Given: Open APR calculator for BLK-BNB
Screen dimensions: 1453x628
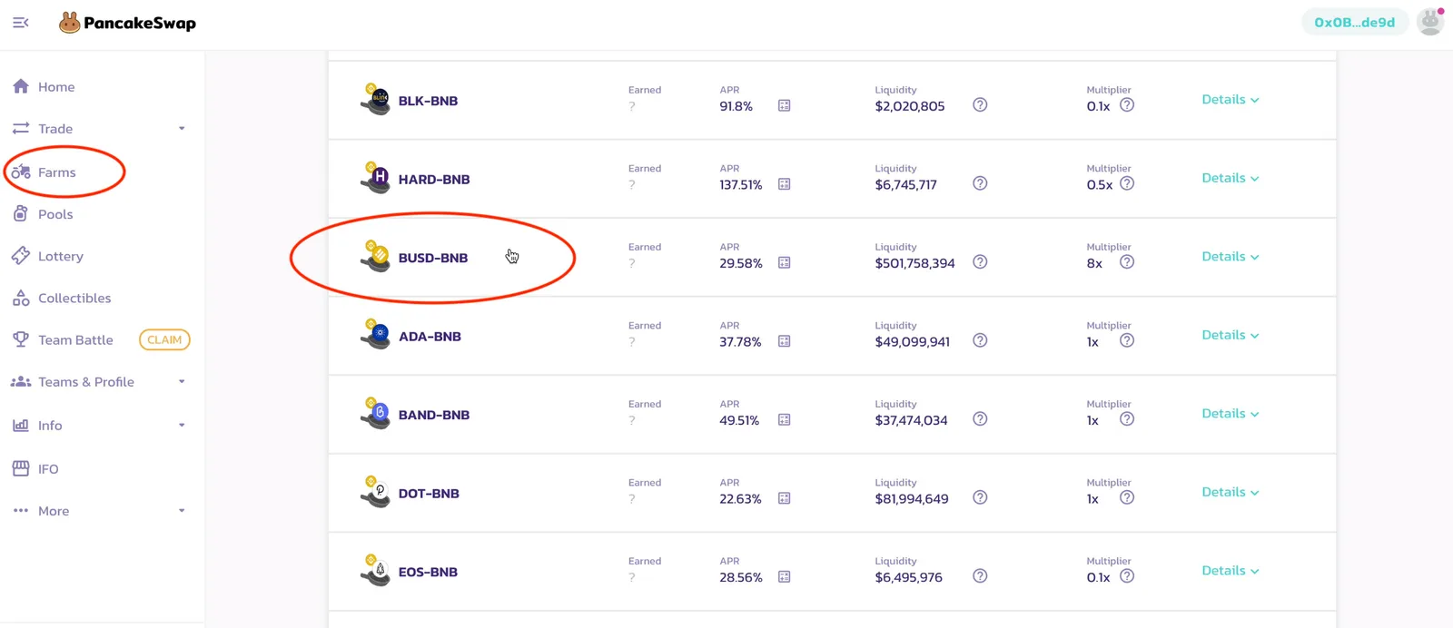Looking at the screenshot, I should (x=785, y=106).
